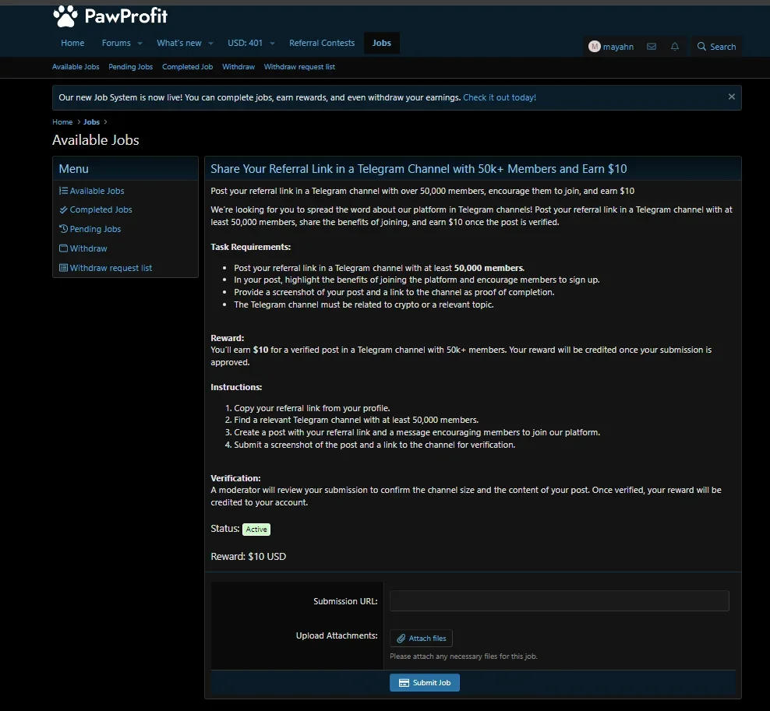Focus the Submission URL input field
This screenshot has width=770, height=711.
[x=559, y=600]
